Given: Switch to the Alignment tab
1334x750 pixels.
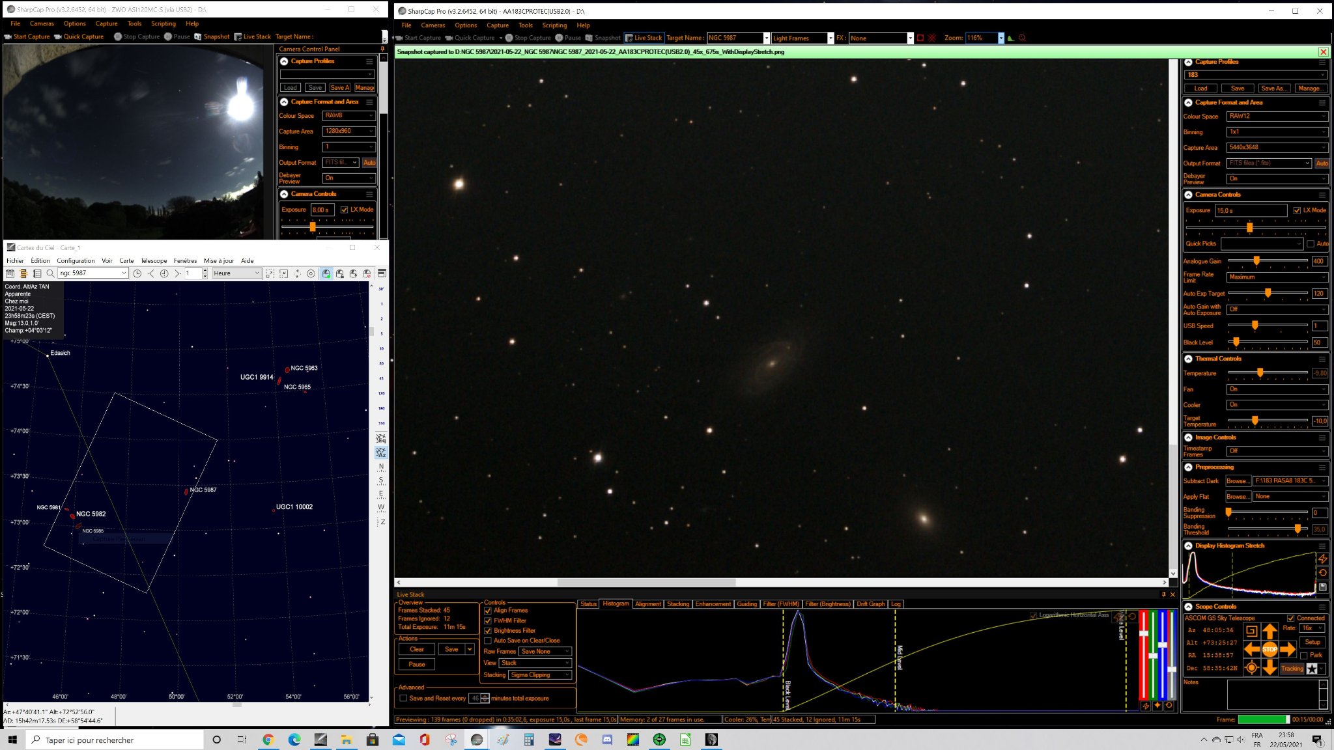Looking at the screenshot, I should pos(648,604).
